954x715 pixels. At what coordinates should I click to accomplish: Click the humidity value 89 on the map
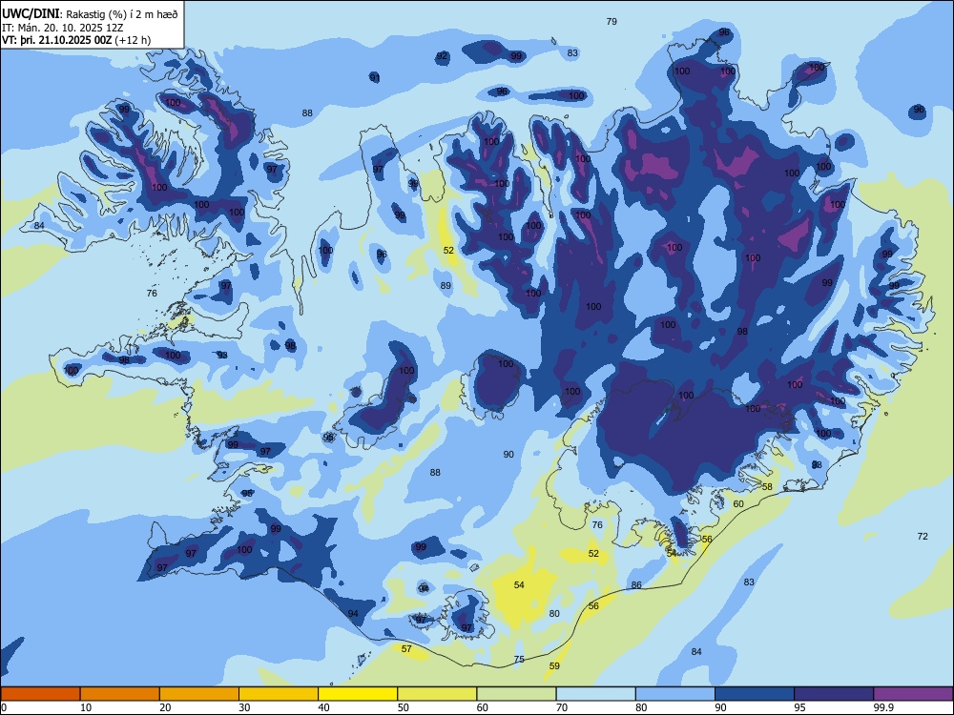pyautogui.click(x=446, y=285)
